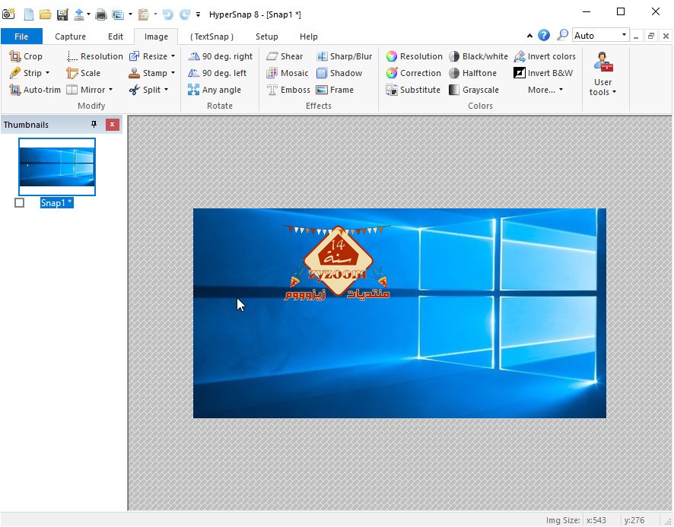Open the Sharp/Blur effect

(x=344, y=56)
